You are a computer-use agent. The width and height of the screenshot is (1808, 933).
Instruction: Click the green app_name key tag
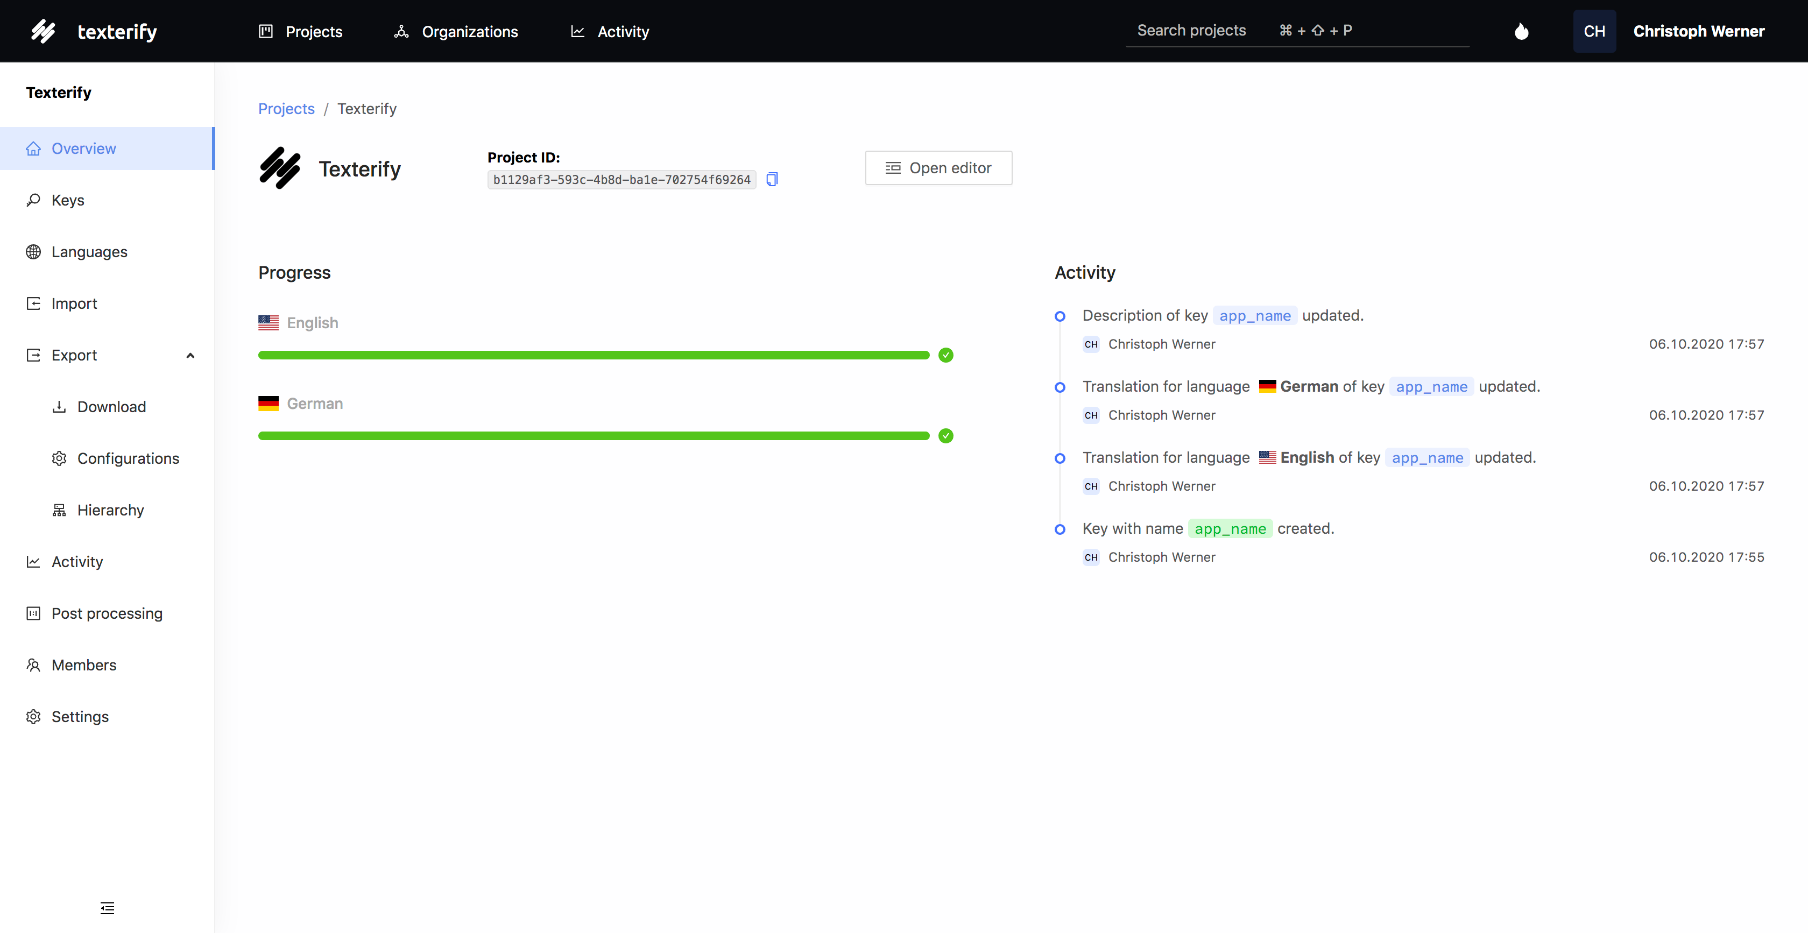(x=1230, y=528)
